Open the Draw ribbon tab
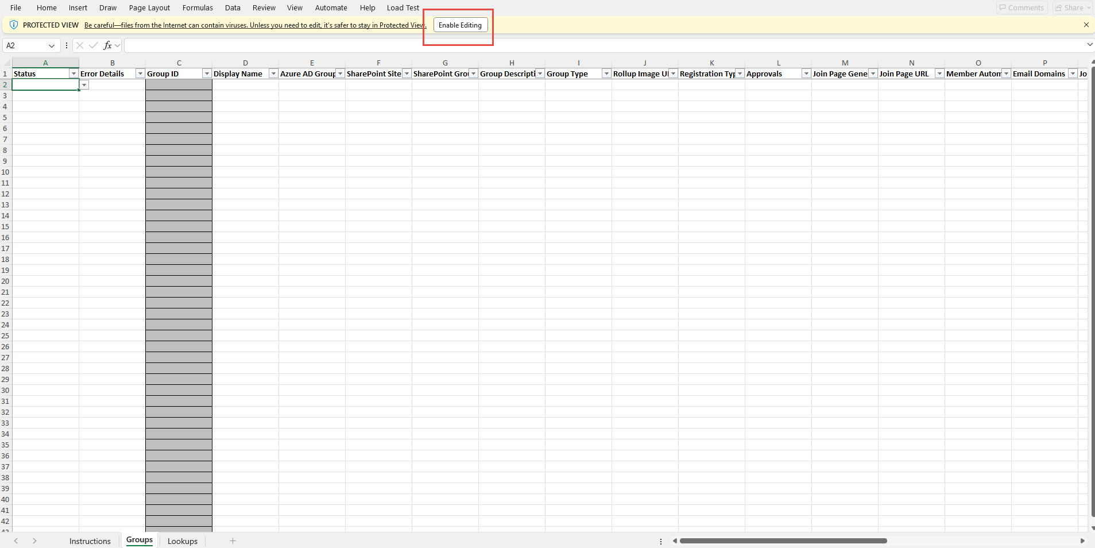Viewport: 1095px width, 548px height. [108, 7]
